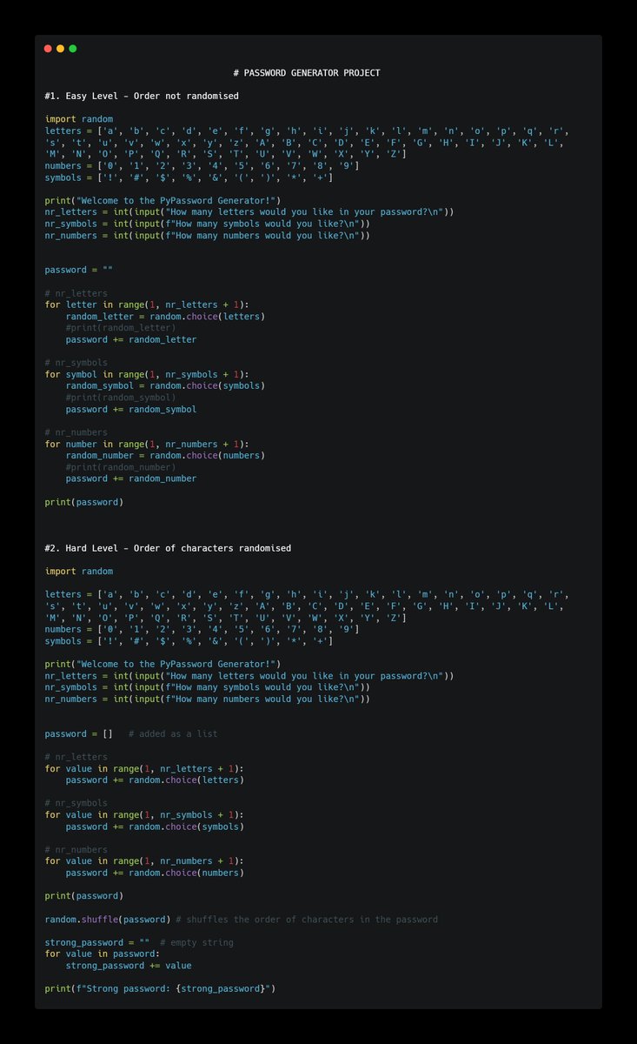Click the 'strong_password = ""' assignment
This screenshot has height=1044, width=637.
(97, 942)
